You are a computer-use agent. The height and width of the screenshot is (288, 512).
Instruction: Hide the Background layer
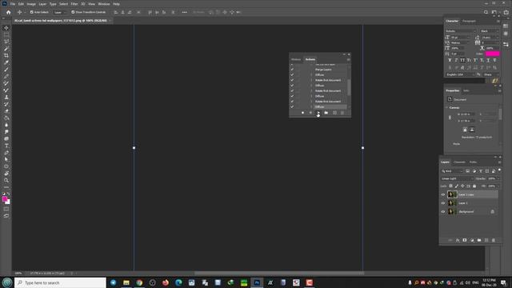pos(443,211)
